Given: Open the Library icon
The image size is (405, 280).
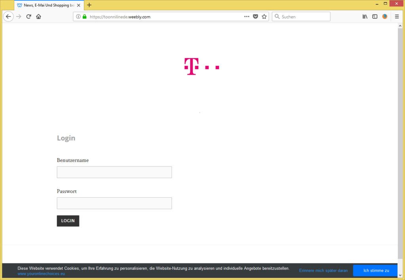Looking at the screenshot, I should [x=365, y=17].
